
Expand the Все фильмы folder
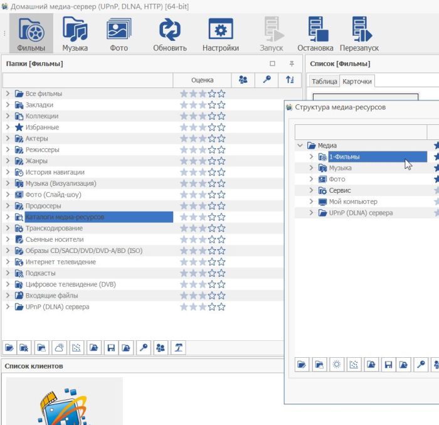tap(8, 94)
